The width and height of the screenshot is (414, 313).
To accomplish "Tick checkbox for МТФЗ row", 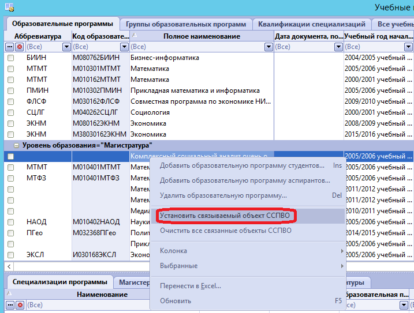I will [x=10, y=178].
